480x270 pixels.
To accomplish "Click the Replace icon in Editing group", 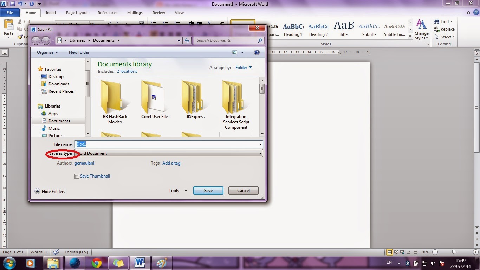I will [x=437, y=29].
